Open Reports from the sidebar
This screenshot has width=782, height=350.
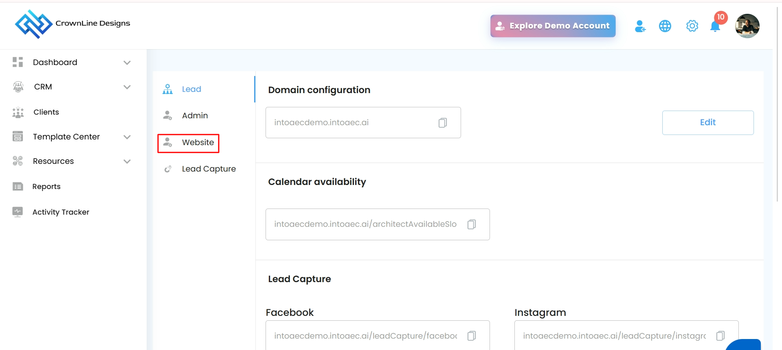pyautogui.click(x=46, y=187)
